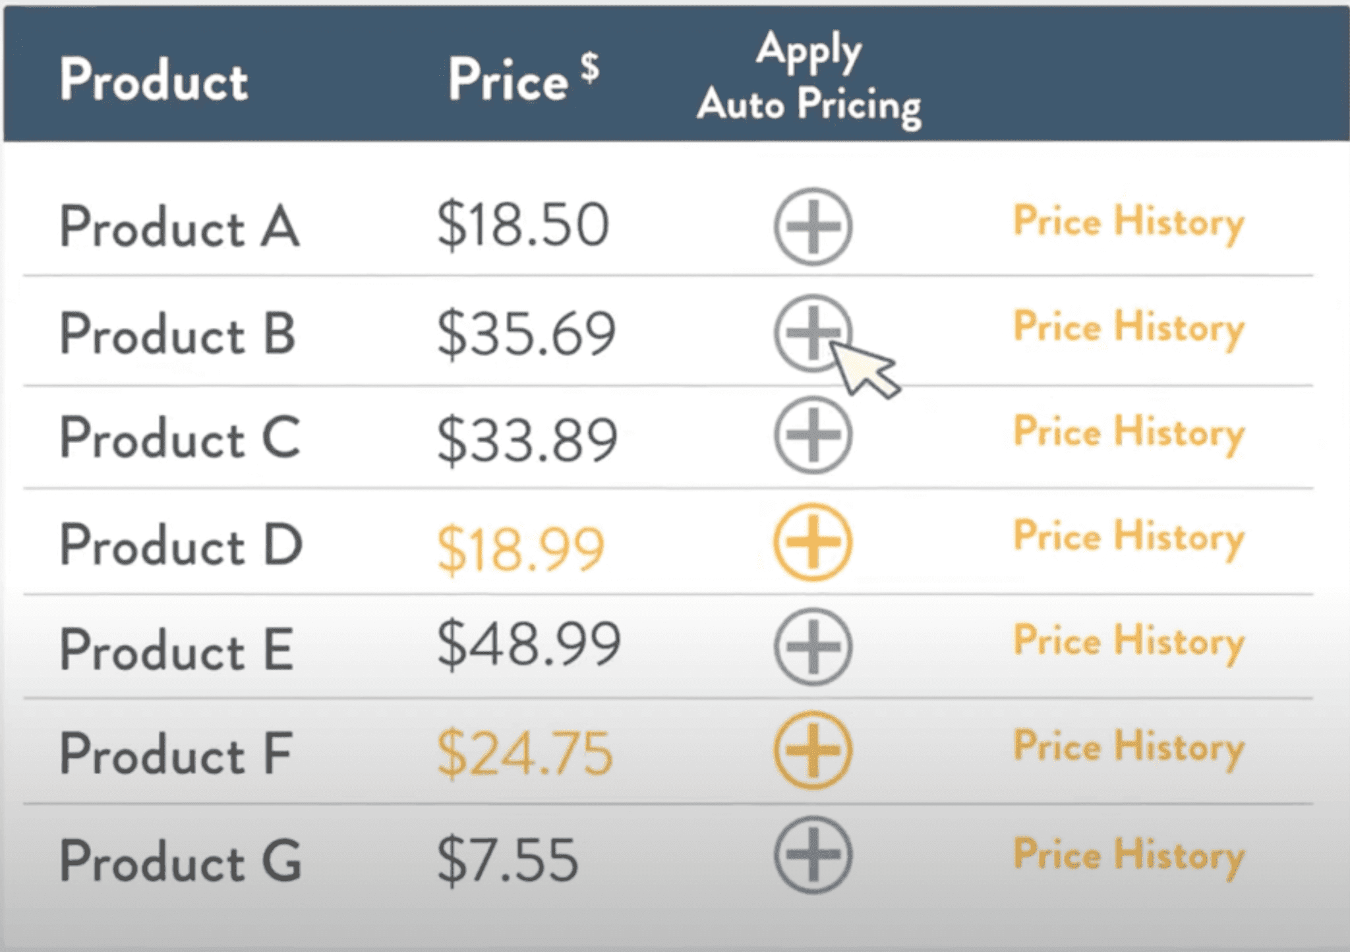Show Price History for Product C
The image size is (1350, 952).
(1129, 434)
